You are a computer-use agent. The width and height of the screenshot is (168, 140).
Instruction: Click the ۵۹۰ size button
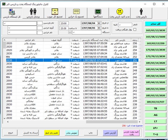click(155, 128)
